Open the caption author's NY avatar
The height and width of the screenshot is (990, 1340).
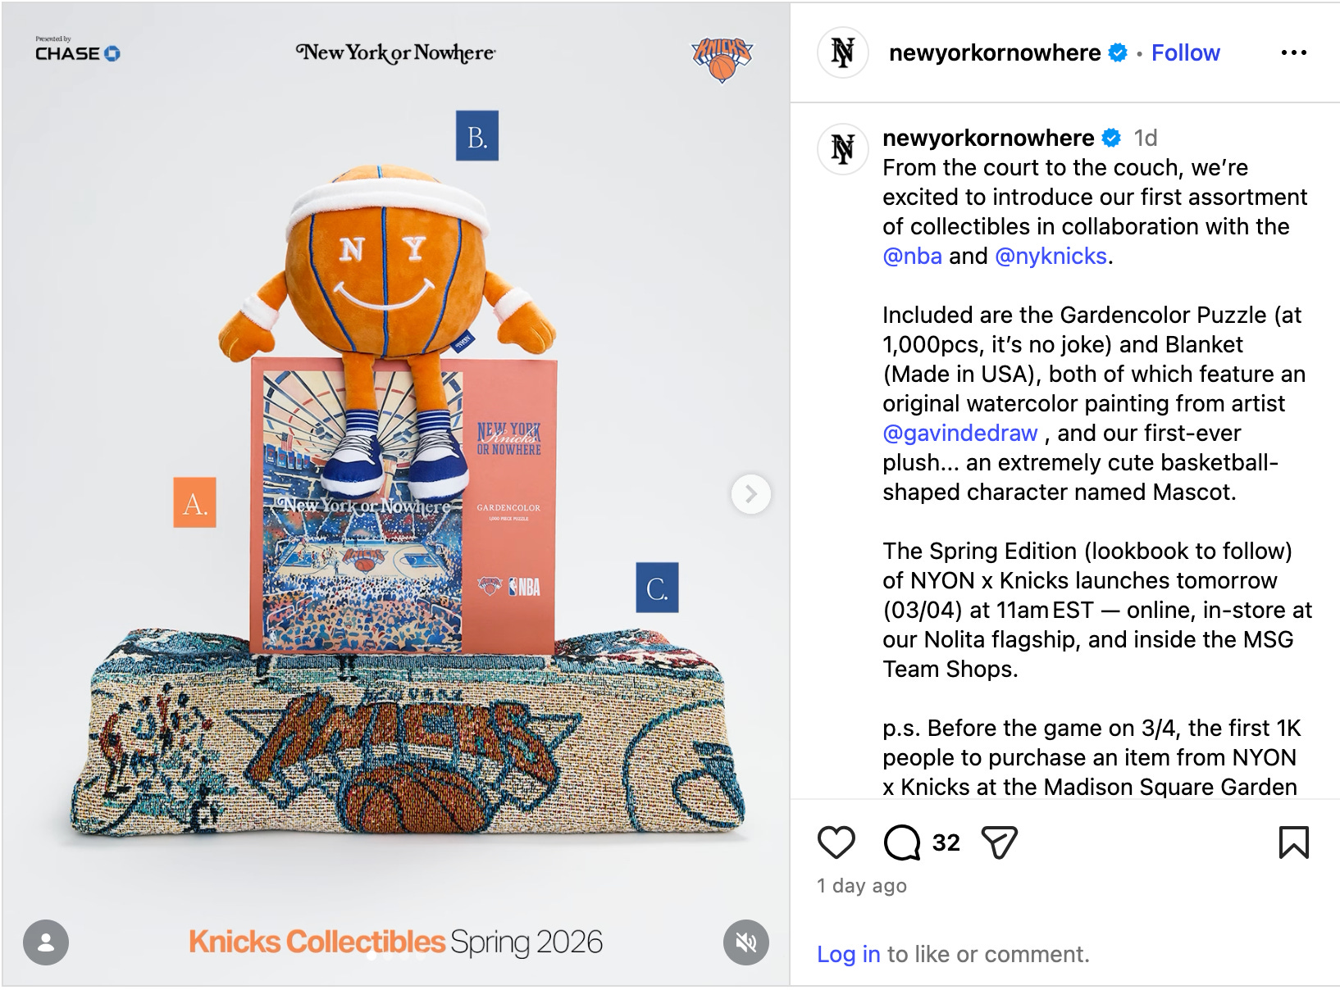(x=842, y=150)
